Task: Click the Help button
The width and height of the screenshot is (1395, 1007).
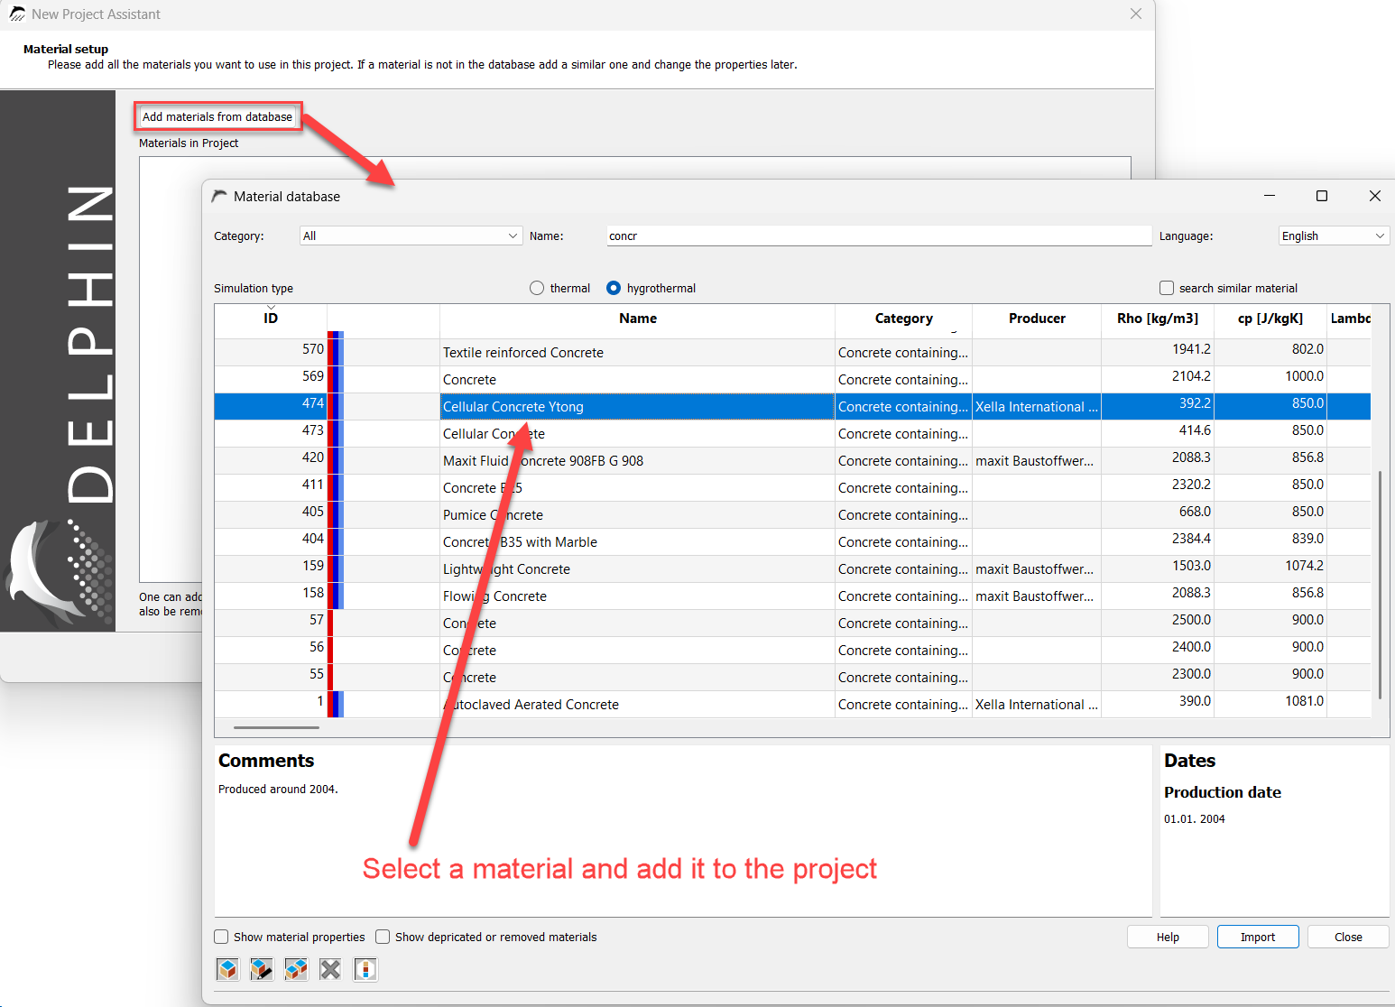Action: (1168, 937)
